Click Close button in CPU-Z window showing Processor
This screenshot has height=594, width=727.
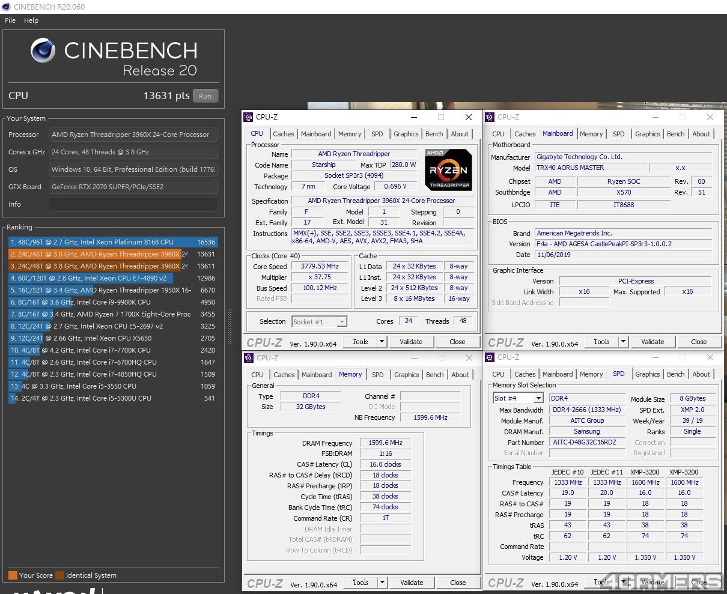(x=457, y=342)
